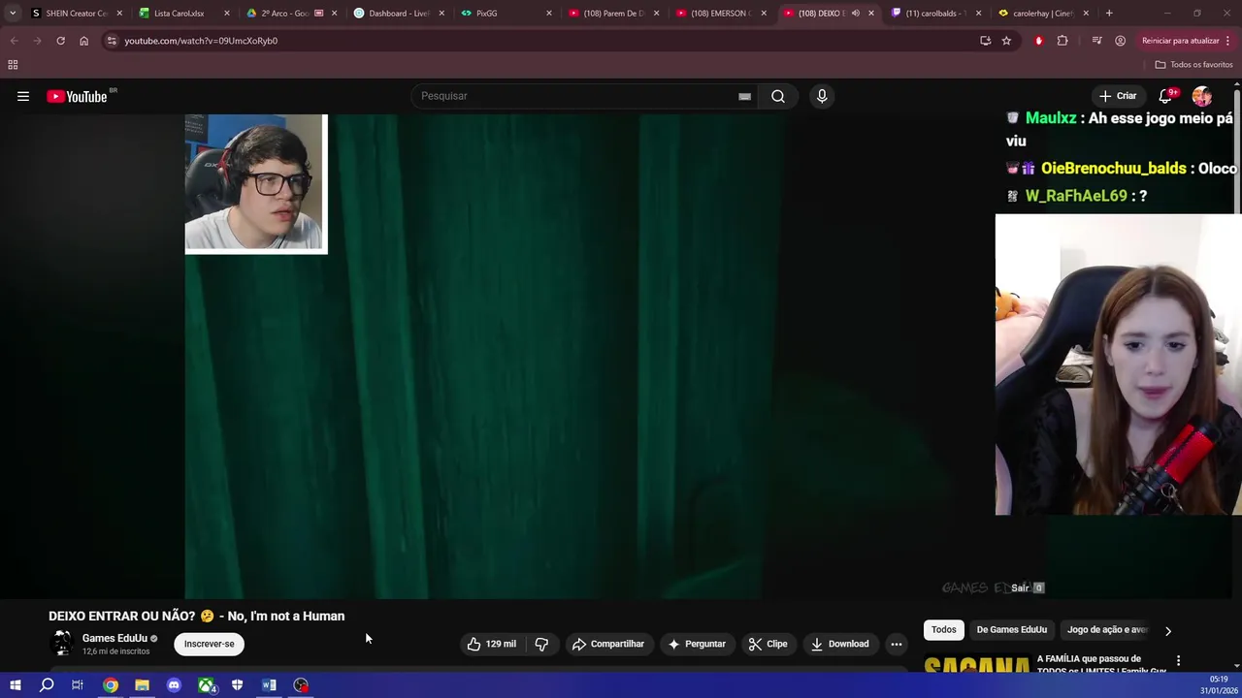Open Windows taskbar search
Image resolution: width=1242 pixels, height=698 pixels.
[47, 685]
